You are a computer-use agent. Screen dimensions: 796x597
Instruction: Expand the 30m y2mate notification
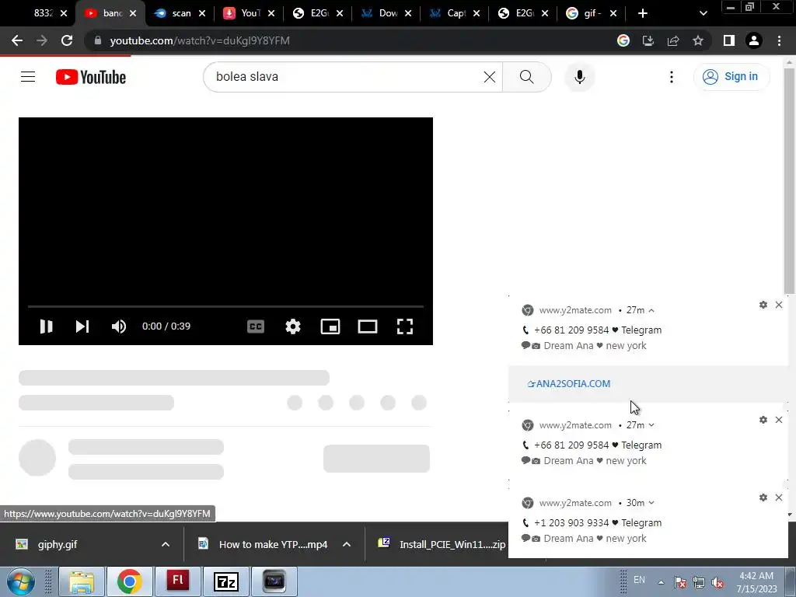tap(651, 503)
